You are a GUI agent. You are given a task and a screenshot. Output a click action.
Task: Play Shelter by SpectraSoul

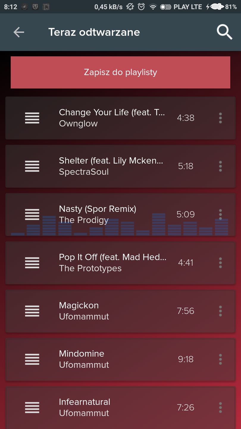(x=121, y=166)
